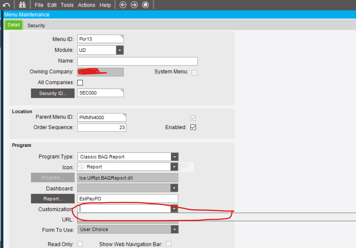Navigate forward with the right arrow icon
Image resolution: width=356 pixels, height=248 pixels.
click(x=134, y=5)
